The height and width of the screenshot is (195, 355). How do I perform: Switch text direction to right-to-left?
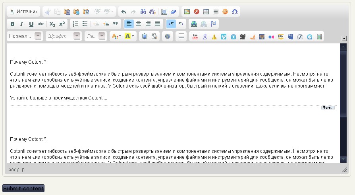[x=181, y=24]
